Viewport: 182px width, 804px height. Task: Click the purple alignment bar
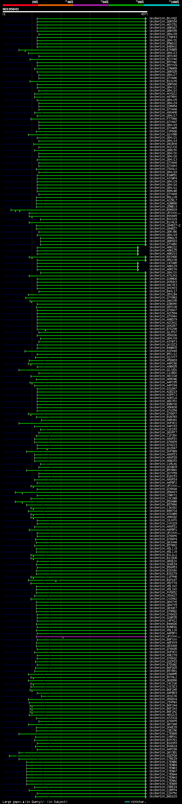tap(91, 636)
